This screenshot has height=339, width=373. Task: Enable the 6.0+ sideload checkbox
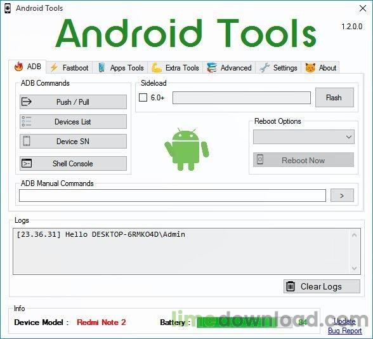point(143,97)
